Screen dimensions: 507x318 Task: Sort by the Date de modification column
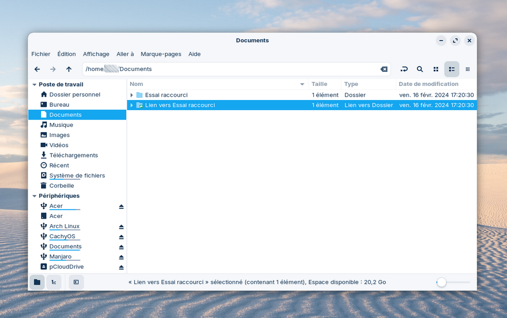point(428,84)
